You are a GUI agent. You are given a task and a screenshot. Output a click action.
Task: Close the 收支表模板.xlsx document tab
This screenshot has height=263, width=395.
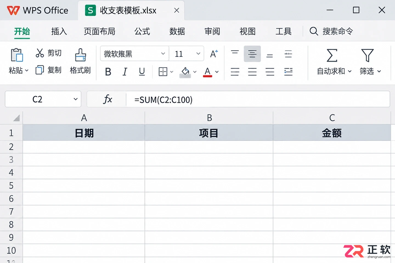pyautogui.click(x=177, y=10)
